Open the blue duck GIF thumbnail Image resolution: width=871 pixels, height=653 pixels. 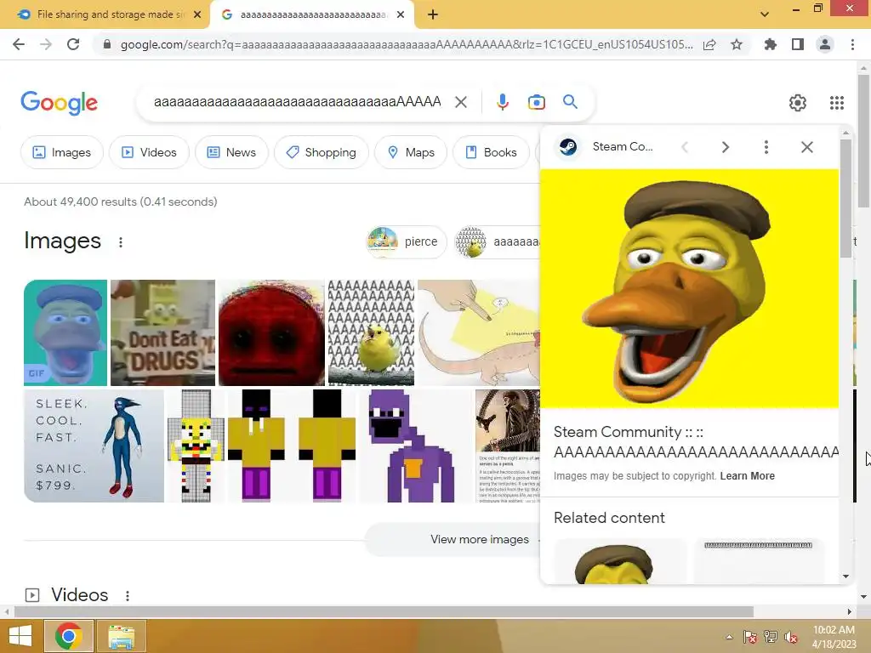point(65,332)
